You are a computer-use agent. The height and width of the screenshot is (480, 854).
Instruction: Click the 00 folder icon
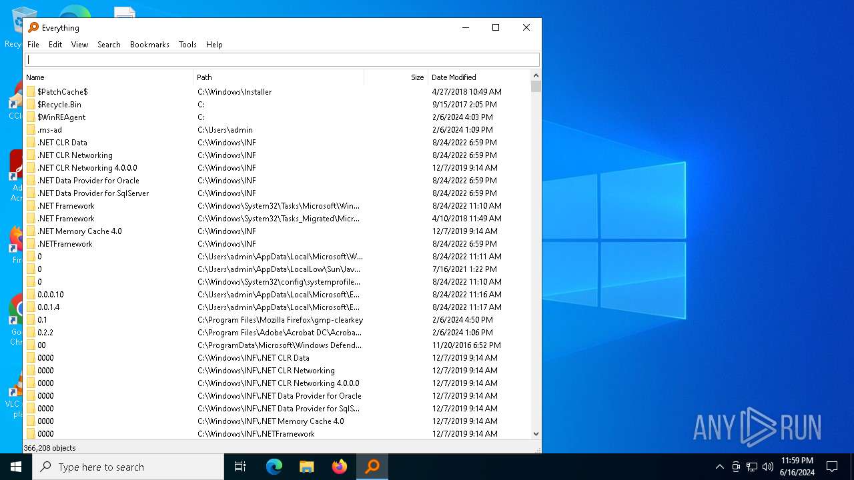click(x=31, y=345)
